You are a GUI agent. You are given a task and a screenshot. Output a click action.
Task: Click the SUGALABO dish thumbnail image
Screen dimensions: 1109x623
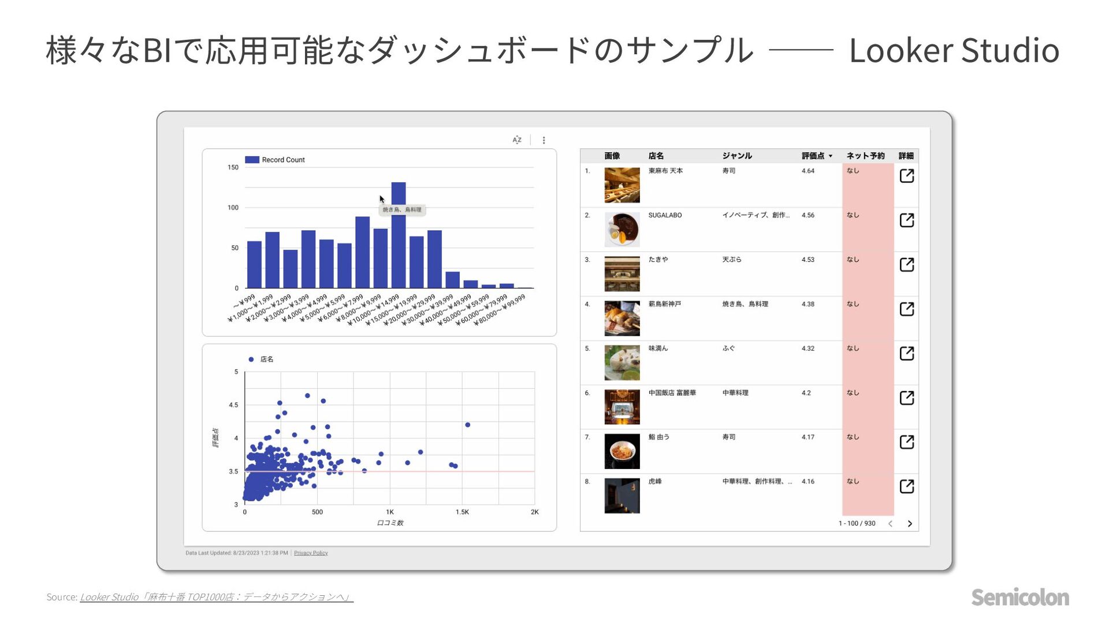pos(622,230)
